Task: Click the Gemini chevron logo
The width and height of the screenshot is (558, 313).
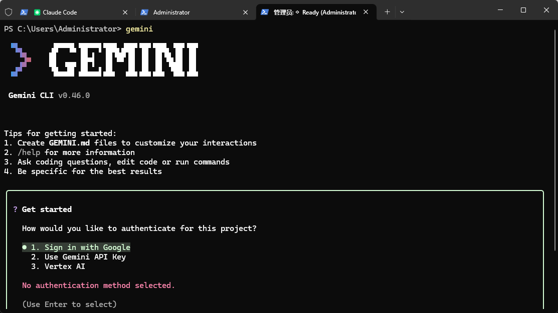Action: [21, 59]
